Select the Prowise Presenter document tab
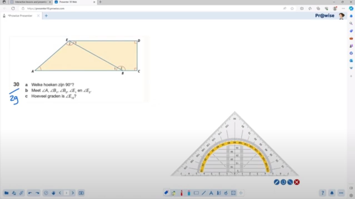This screenshot has width=355, height=199. click(21, 16)
